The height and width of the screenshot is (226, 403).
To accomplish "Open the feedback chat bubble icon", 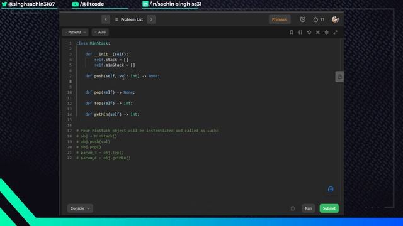I will tap(331, 189).
